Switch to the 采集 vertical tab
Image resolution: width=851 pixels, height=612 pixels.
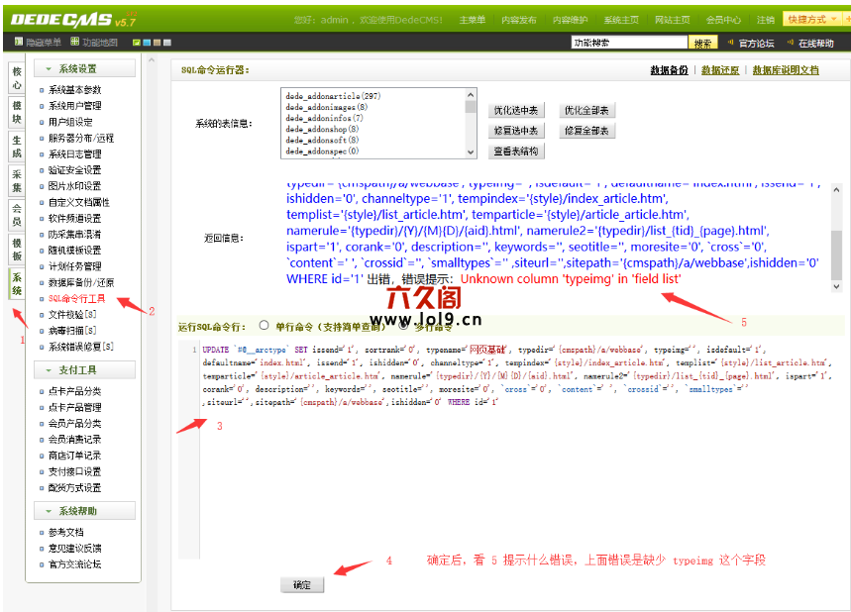(17, 181)
